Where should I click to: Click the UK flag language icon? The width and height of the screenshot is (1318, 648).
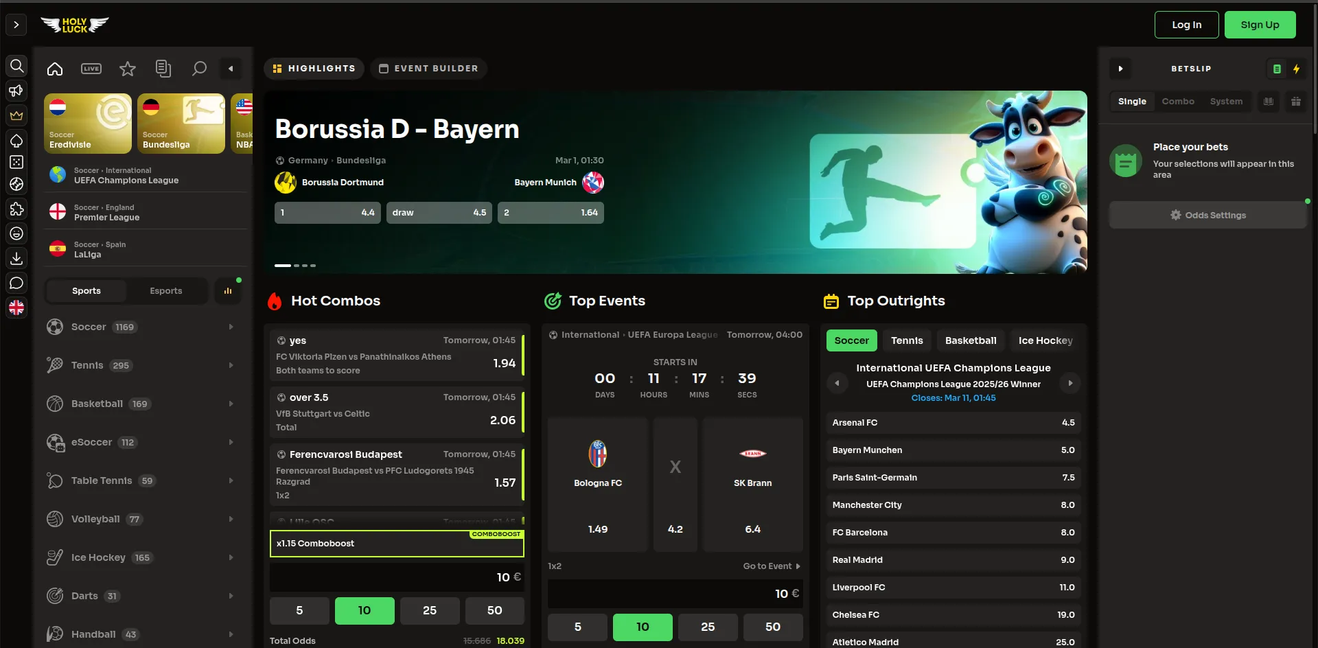point(16,308)
